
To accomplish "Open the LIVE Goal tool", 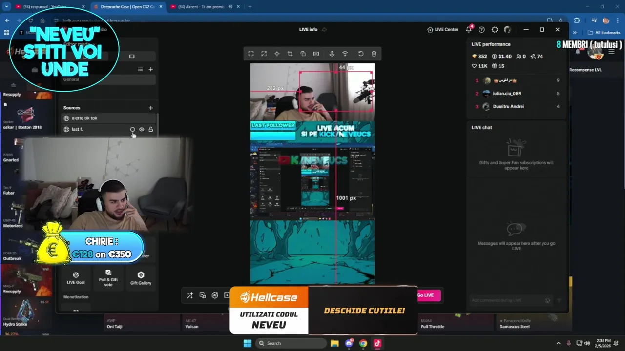I will click(x=76, y=278).
